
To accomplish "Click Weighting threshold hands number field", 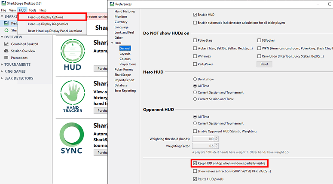I will click(x=204, y=139).
